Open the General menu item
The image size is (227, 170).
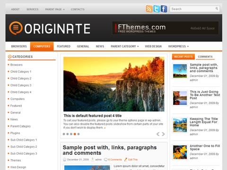(x=83, y=46)
